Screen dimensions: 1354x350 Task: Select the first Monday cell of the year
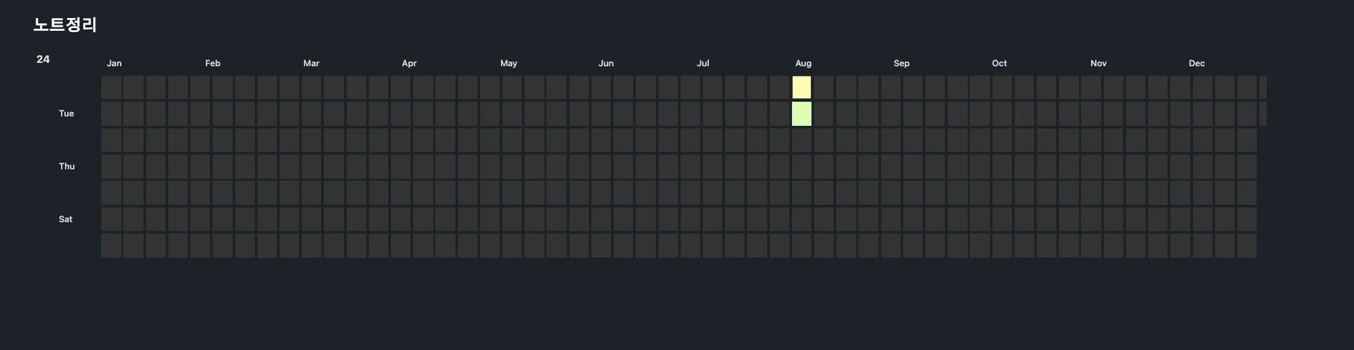point(111,87)
